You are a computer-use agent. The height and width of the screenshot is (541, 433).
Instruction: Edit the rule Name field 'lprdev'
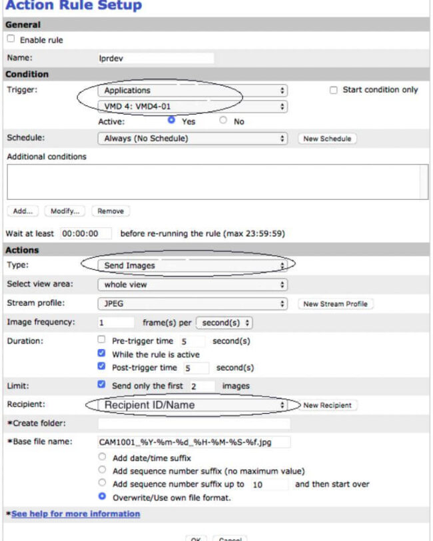coord(156,58)
